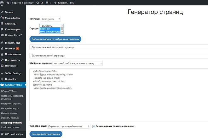Click SEO in the admin bar
This screenshot has height=138, width=208.
72,3
